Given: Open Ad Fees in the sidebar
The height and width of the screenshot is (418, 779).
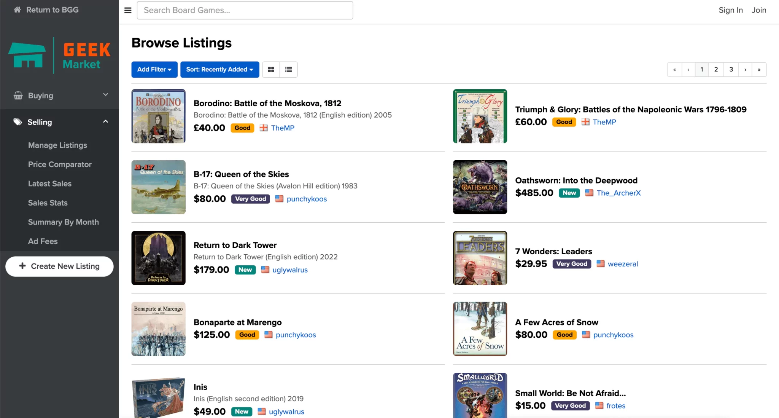Looking at the screenshot, I should coord(43,241).
